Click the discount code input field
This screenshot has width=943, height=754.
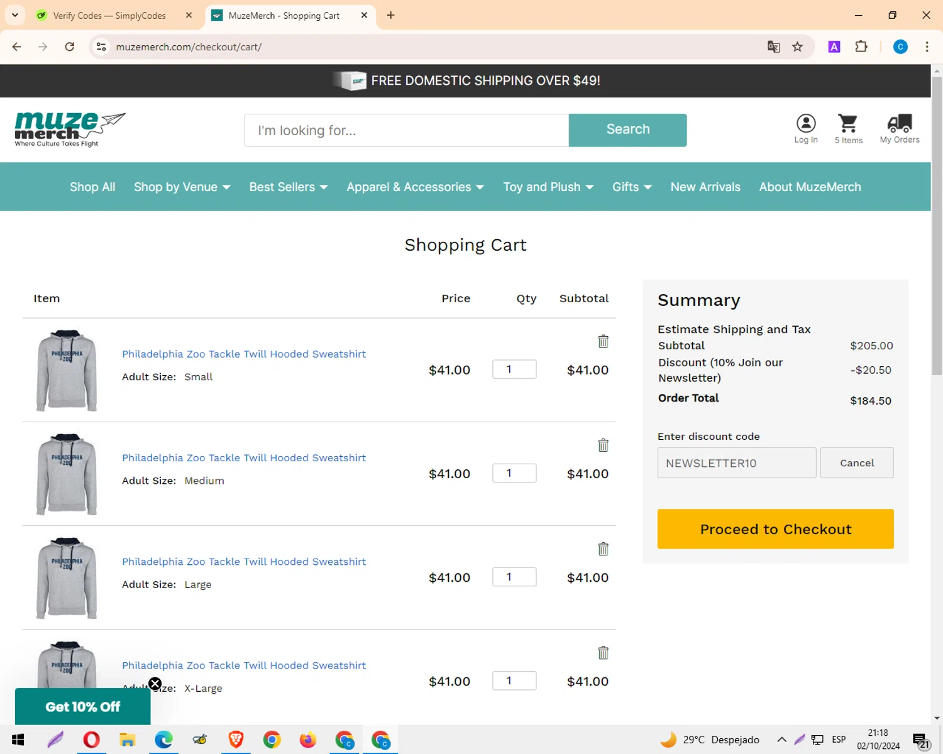click(737, 462)
